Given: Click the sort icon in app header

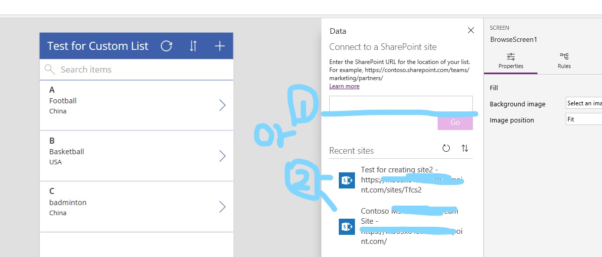Looking at the screenshot, I should tap(193, 46).
